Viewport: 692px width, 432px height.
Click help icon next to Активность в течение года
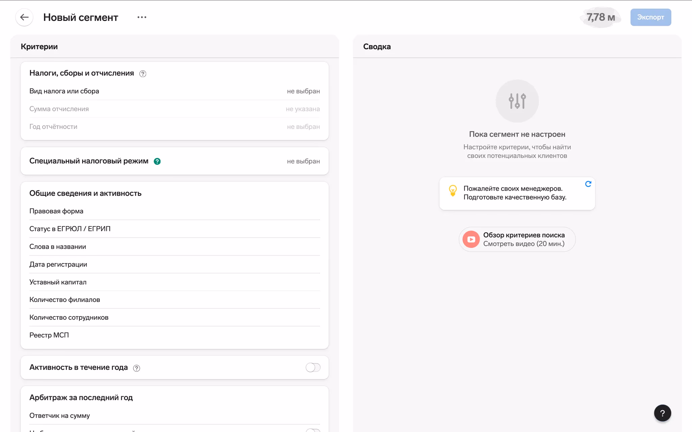click(x=137, y=368)
